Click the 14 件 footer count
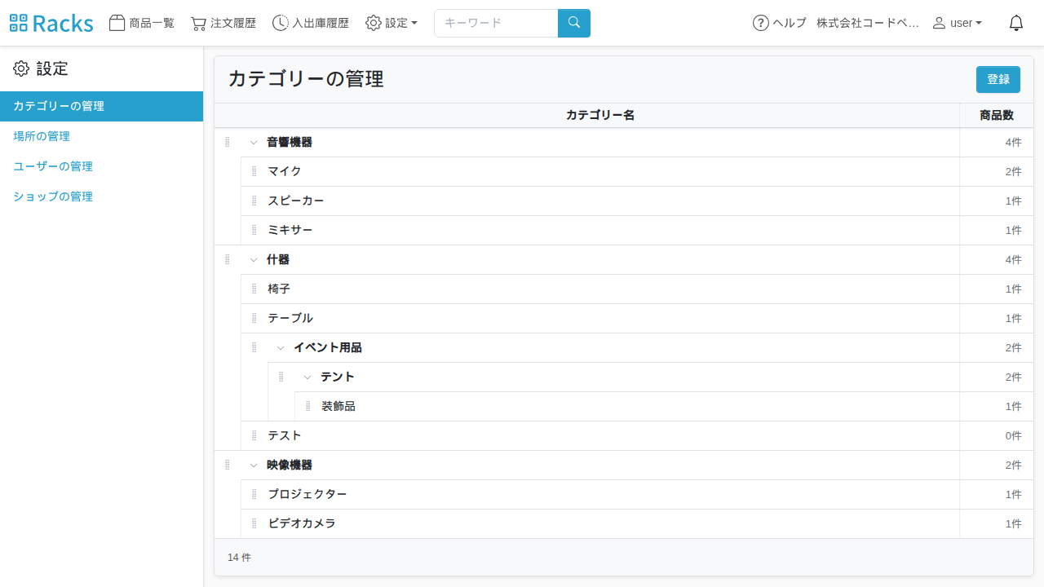Image resolution: width=1044 pixels, height=587 pixels. (x=239, y=558)
